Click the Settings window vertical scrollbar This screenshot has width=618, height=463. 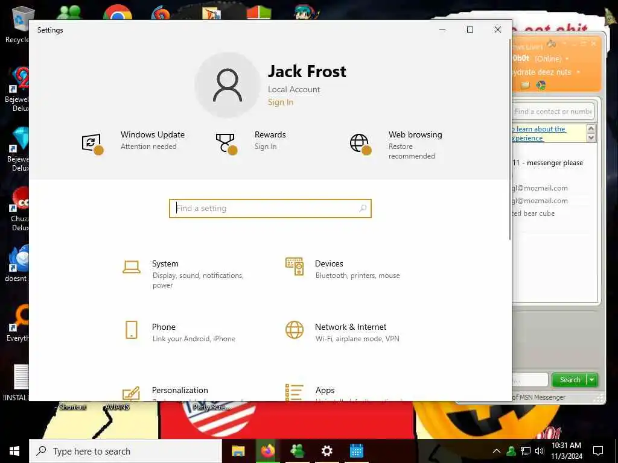click(509, 140)
